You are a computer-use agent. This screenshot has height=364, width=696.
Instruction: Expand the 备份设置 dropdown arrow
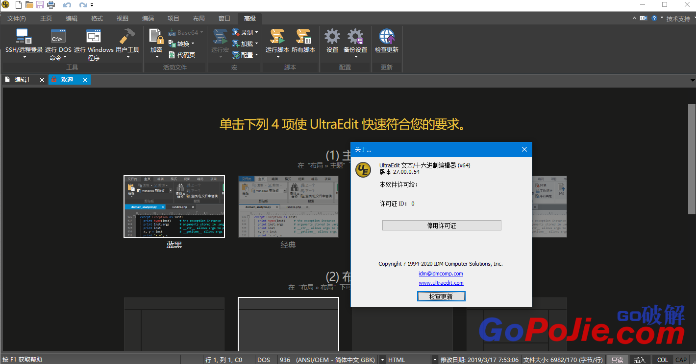(355, 57)
